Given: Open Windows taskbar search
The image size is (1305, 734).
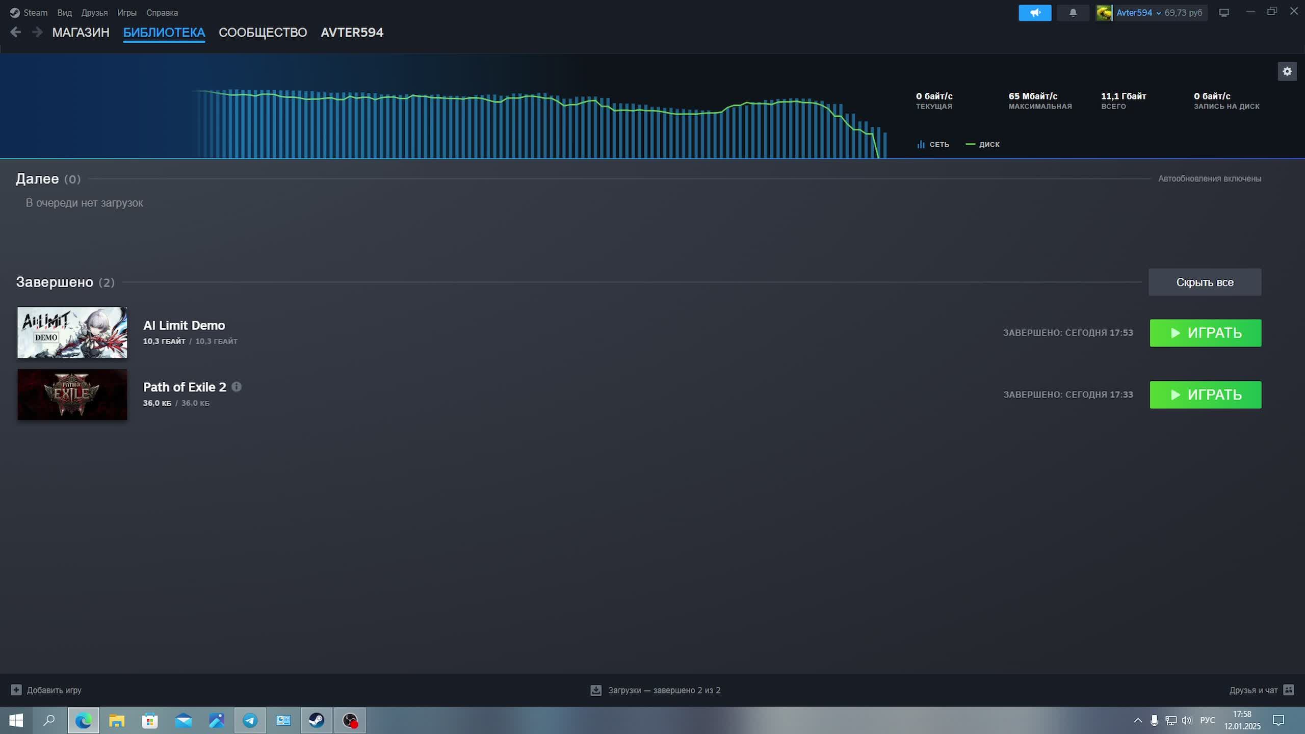Looking at the screenshot, I should point(49,720).
